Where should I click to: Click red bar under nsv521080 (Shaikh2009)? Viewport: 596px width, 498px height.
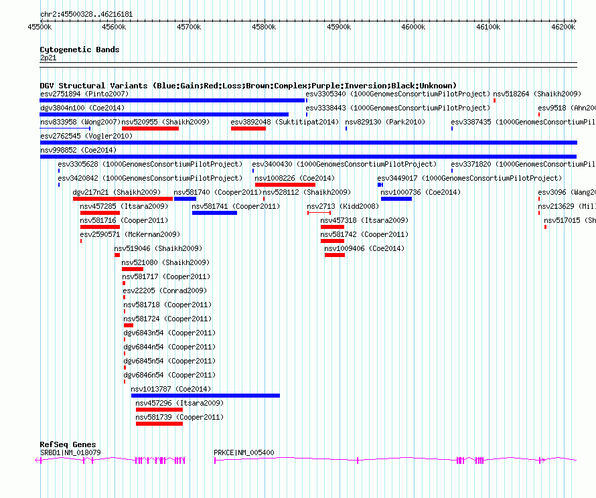[133, 269]
